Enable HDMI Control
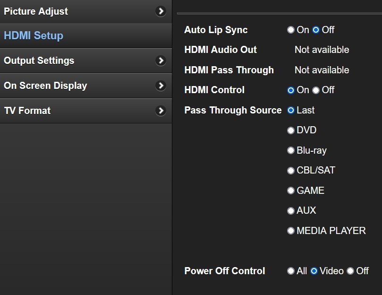 click(x=291, y=90)
